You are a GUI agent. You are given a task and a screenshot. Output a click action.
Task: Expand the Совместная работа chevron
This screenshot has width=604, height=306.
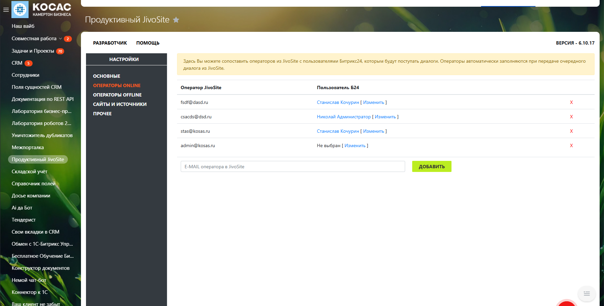[x=60, y=39]
